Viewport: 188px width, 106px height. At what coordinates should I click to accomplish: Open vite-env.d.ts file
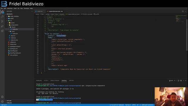pyautogui.click(x=20, y=40)
